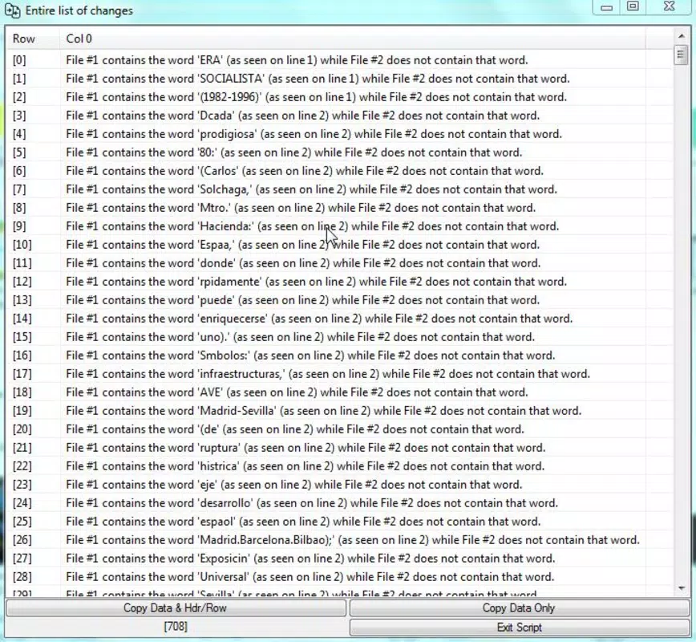Click the window title bar icon
This screenshot has width=696, height=642.
click(13, 10)
